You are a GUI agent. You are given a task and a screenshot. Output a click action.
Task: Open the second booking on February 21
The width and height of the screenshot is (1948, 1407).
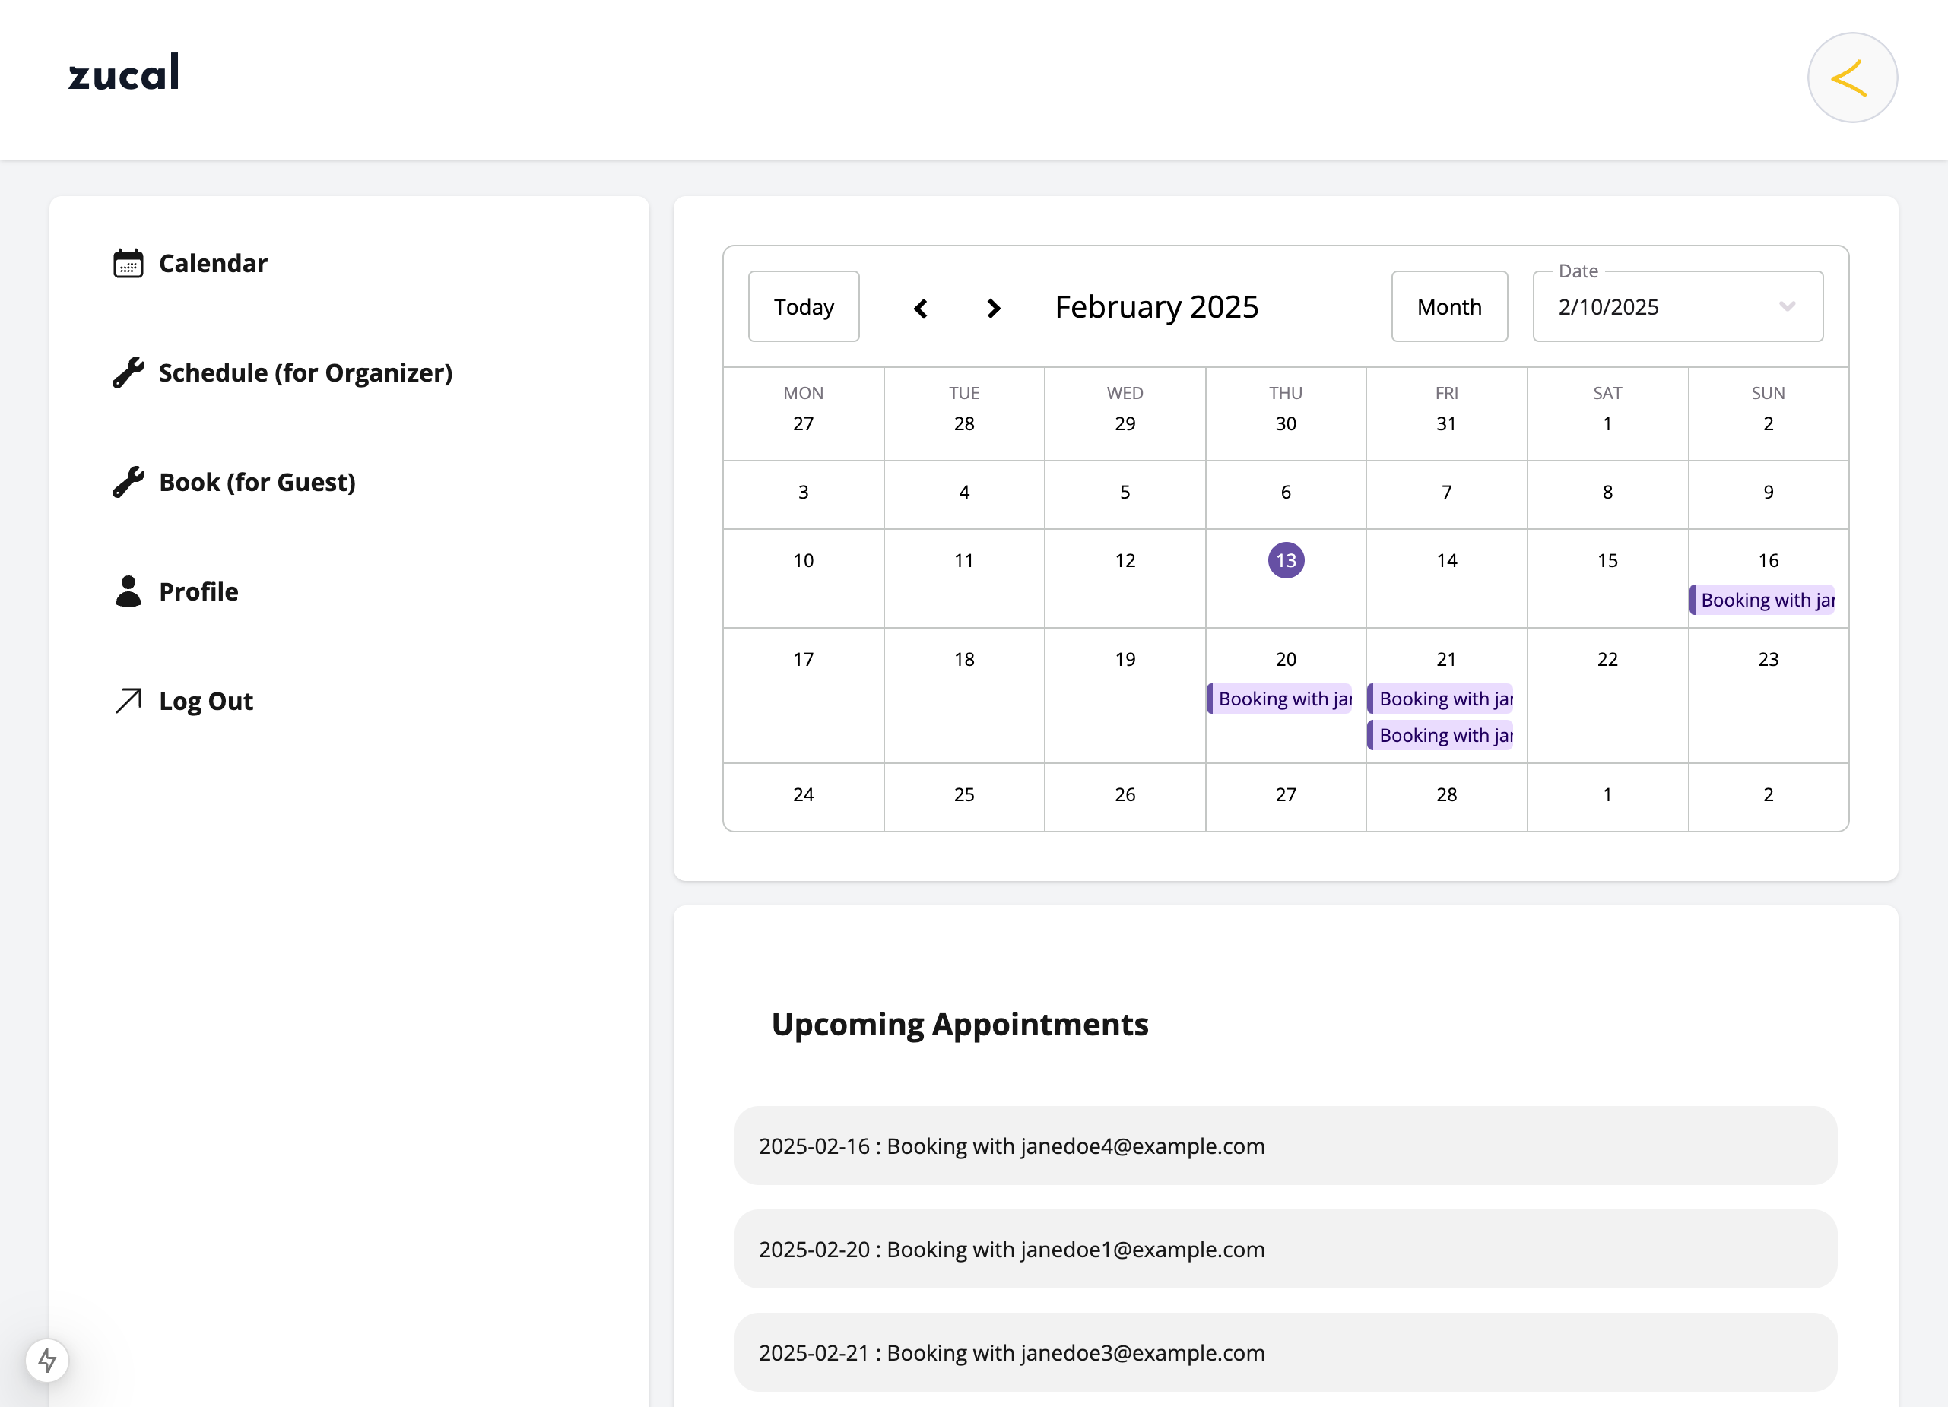1442,736
